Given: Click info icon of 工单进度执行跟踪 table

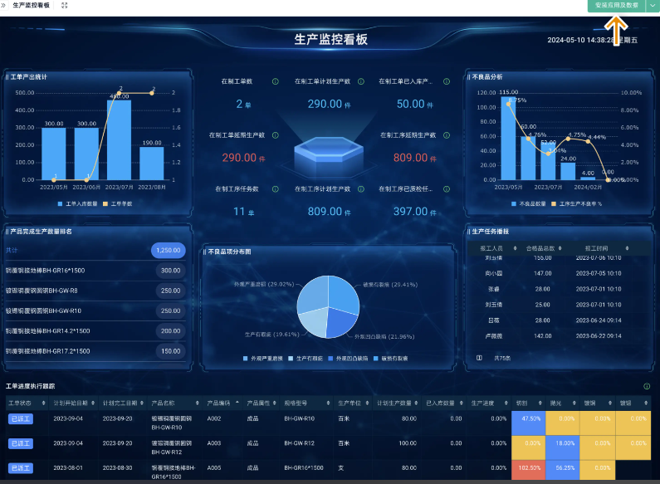Looking at the screenshot, I should click(646, 386).
